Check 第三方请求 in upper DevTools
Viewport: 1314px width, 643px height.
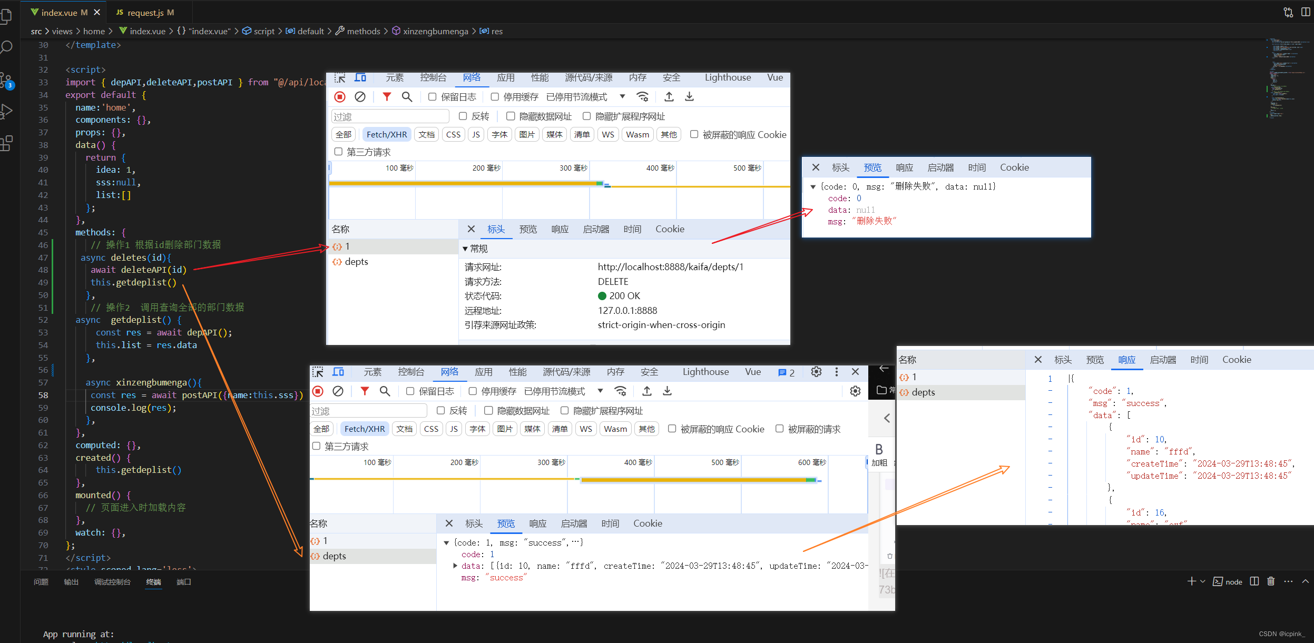(339, 152)
